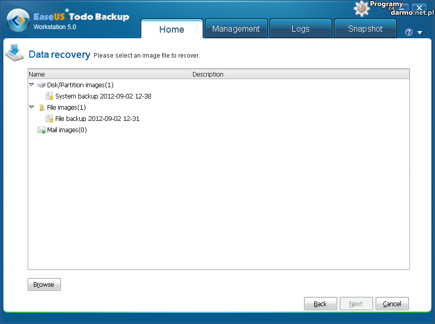Select System backup 2012-09-02 12-38 entry
435x324 pixels.
(103, 96)
